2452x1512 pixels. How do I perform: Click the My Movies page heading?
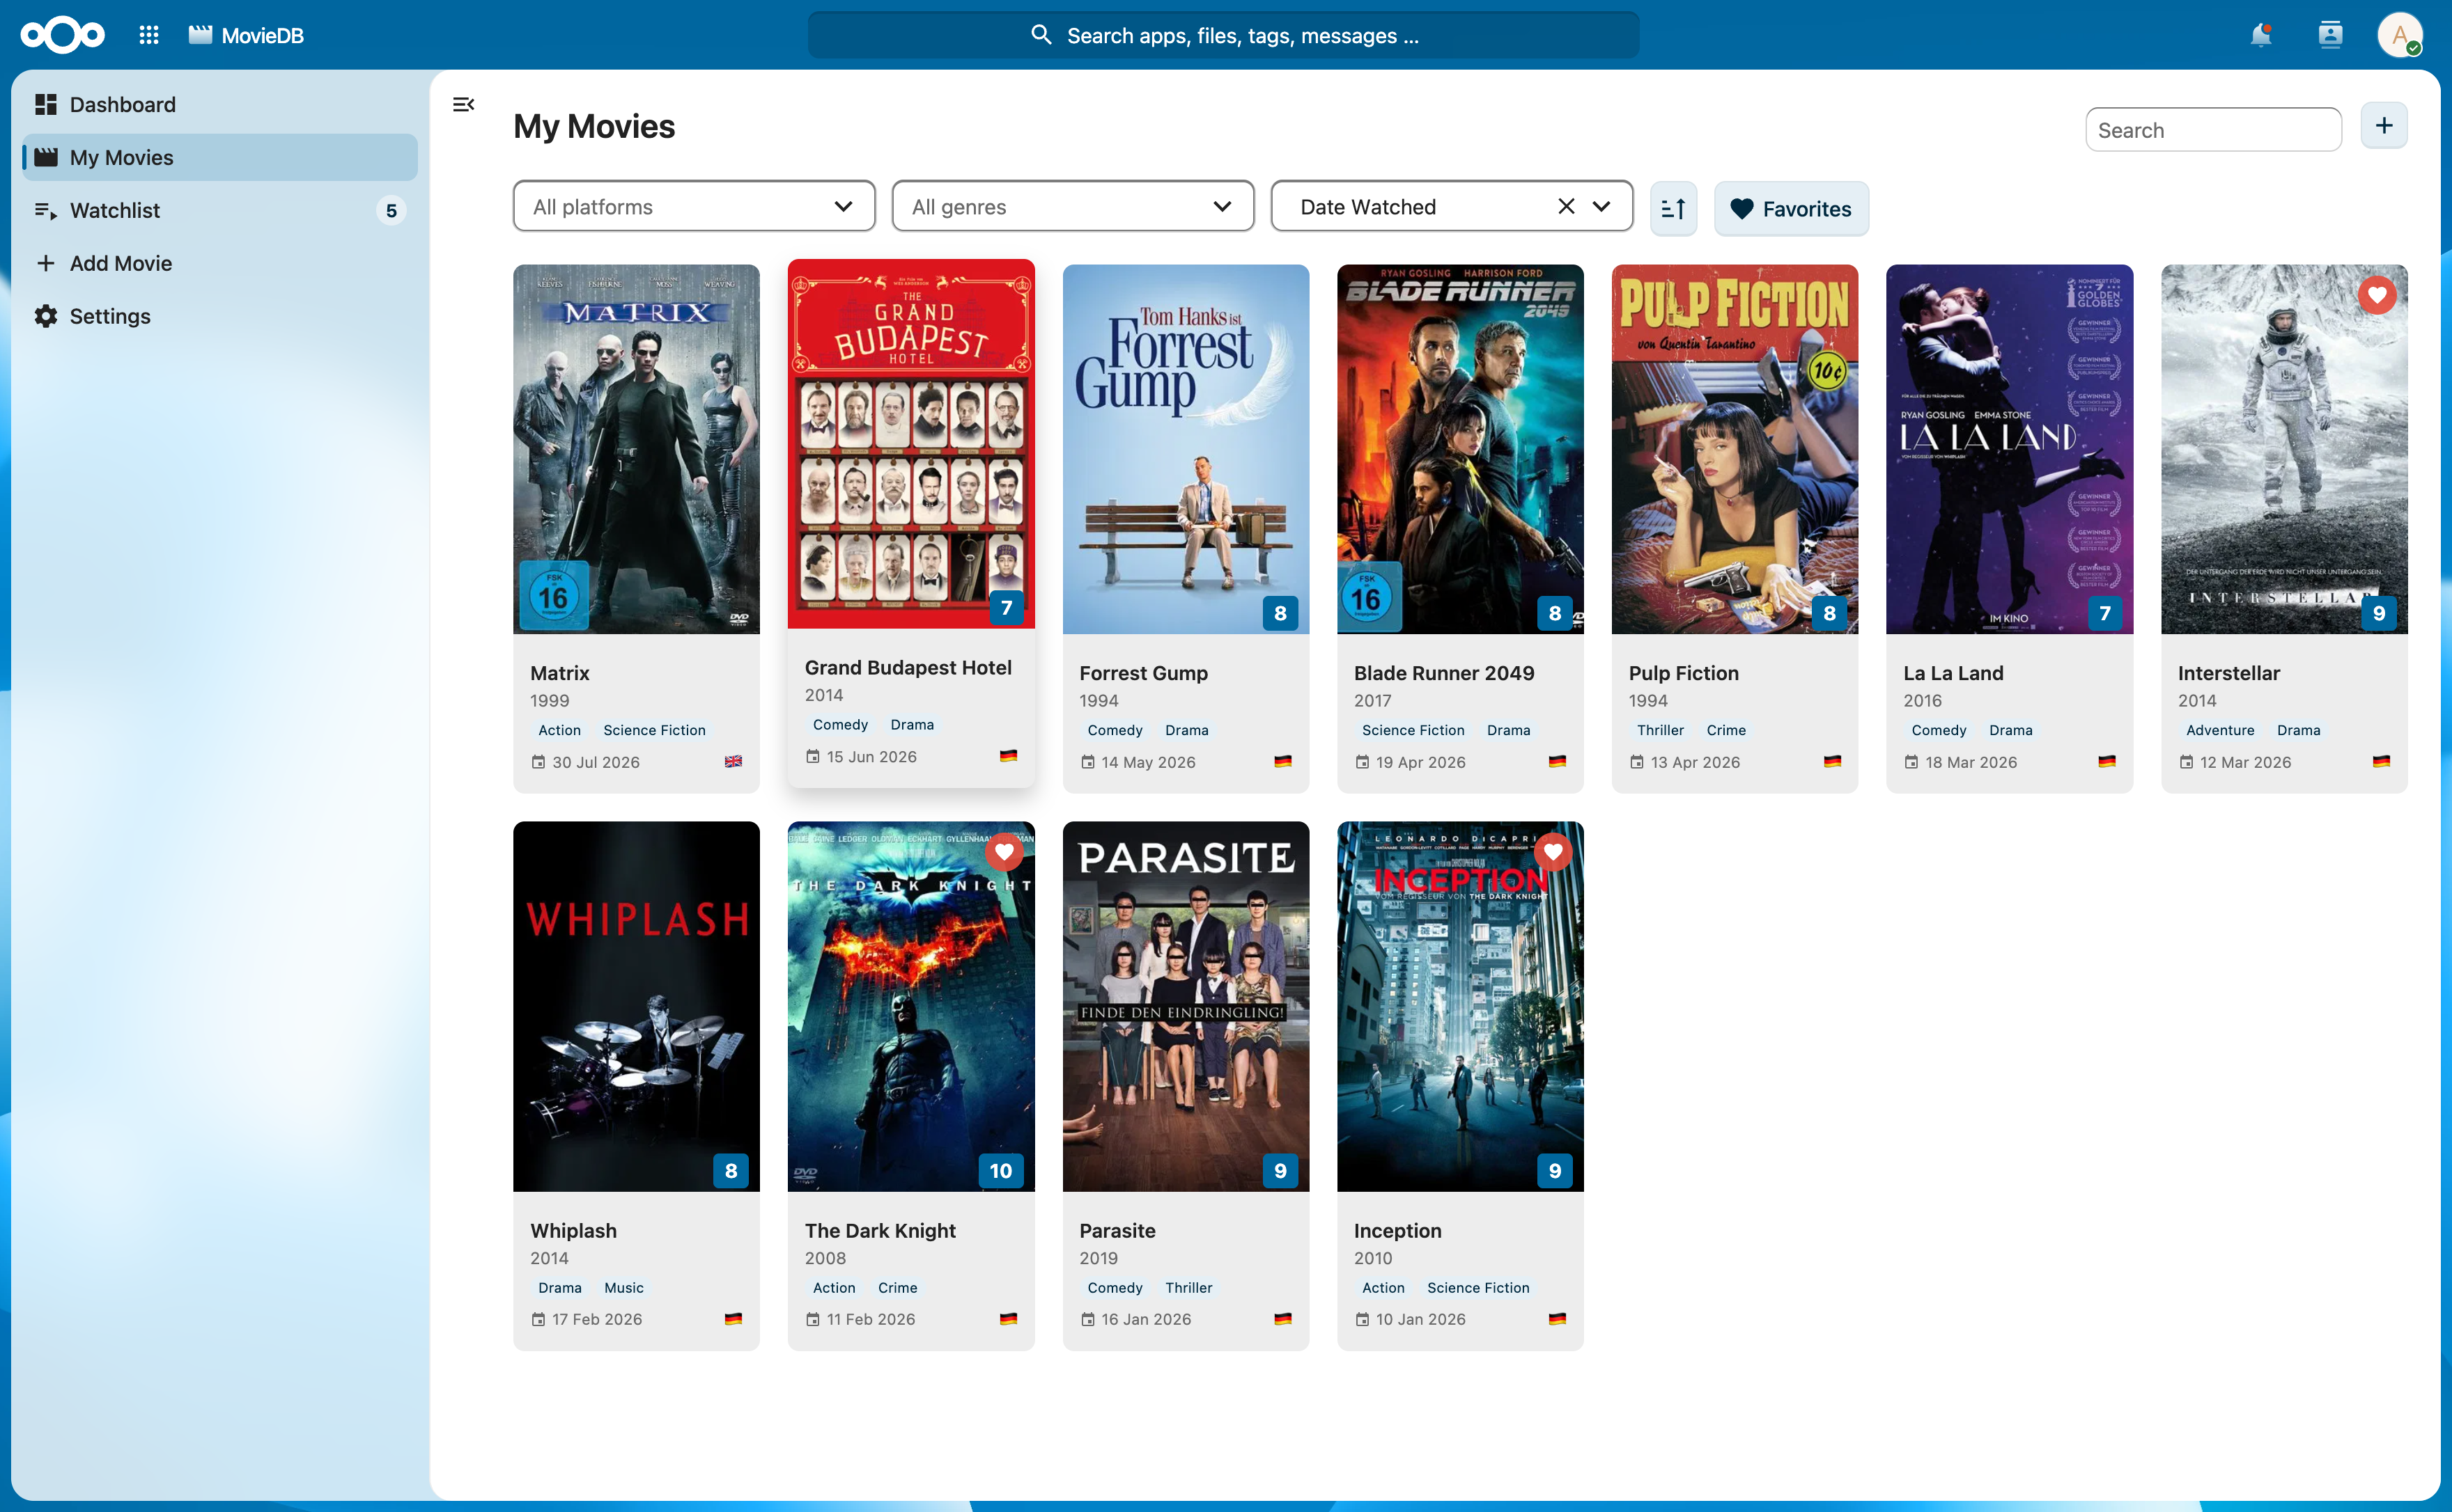pos(594,127)
